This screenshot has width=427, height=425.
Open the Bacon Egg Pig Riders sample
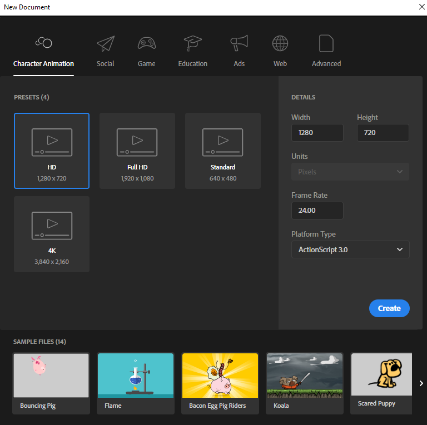coord(220,384)
